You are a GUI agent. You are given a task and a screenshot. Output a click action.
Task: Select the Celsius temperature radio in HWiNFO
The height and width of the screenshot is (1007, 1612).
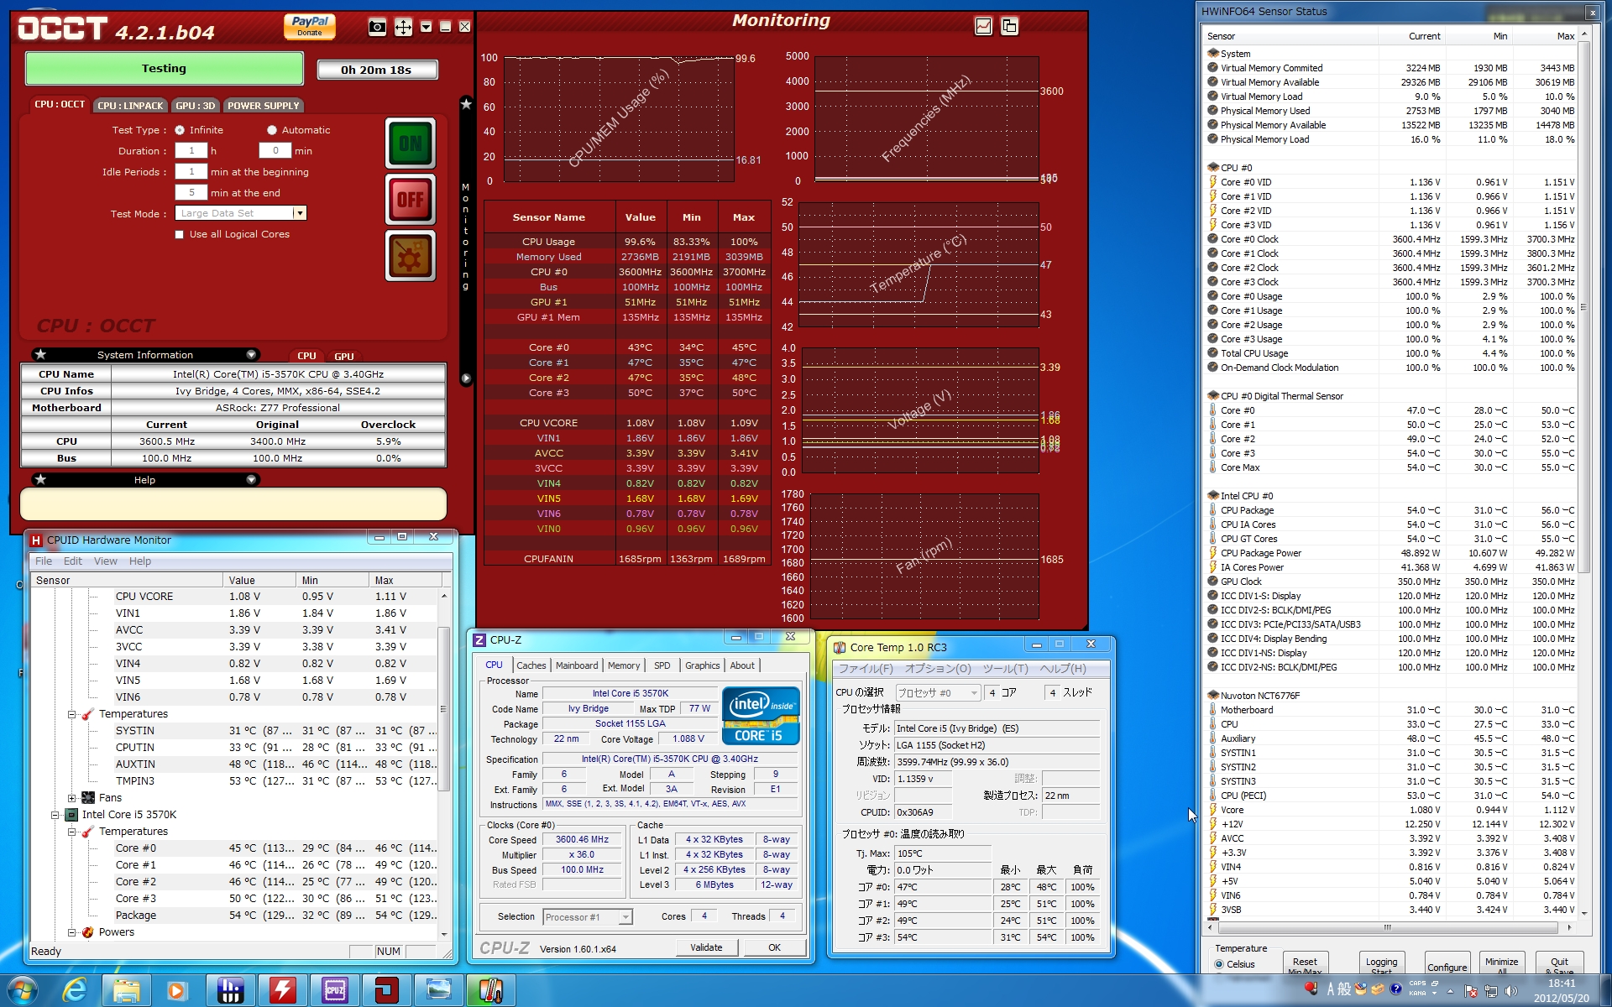1219,964
